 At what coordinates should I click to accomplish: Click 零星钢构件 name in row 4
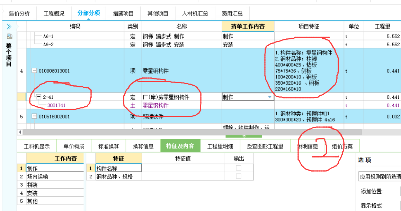[x=155, y=71]
